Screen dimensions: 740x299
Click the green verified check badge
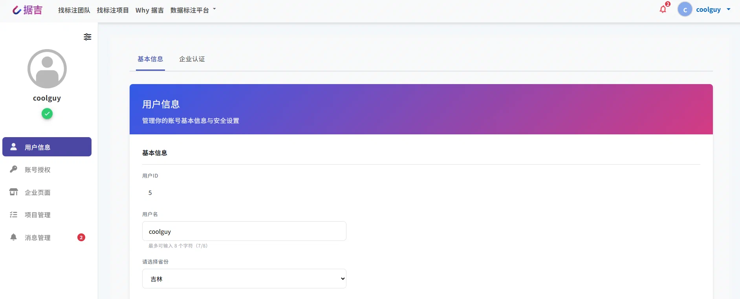coord(47,114)
